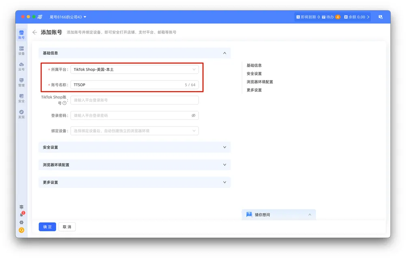Click the 取消 cancel button
Viewport: 406px width, 258px height.
click(67, 227)
